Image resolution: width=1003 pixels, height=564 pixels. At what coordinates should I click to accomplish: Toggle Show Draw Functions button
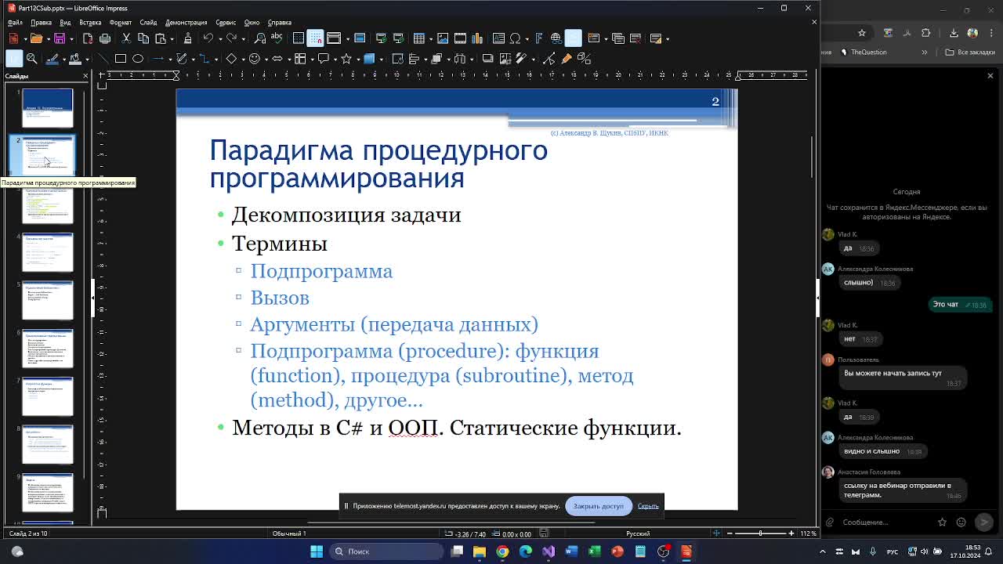click(x=573, y=38)
